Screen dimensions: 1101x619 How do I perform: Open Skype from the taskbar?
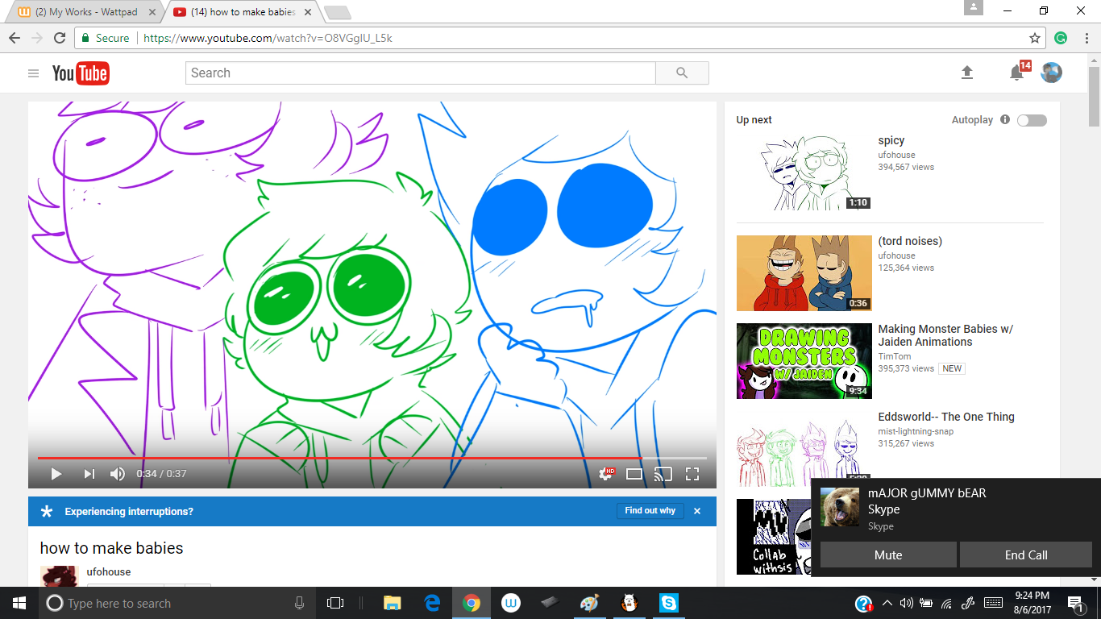[668, 603]
